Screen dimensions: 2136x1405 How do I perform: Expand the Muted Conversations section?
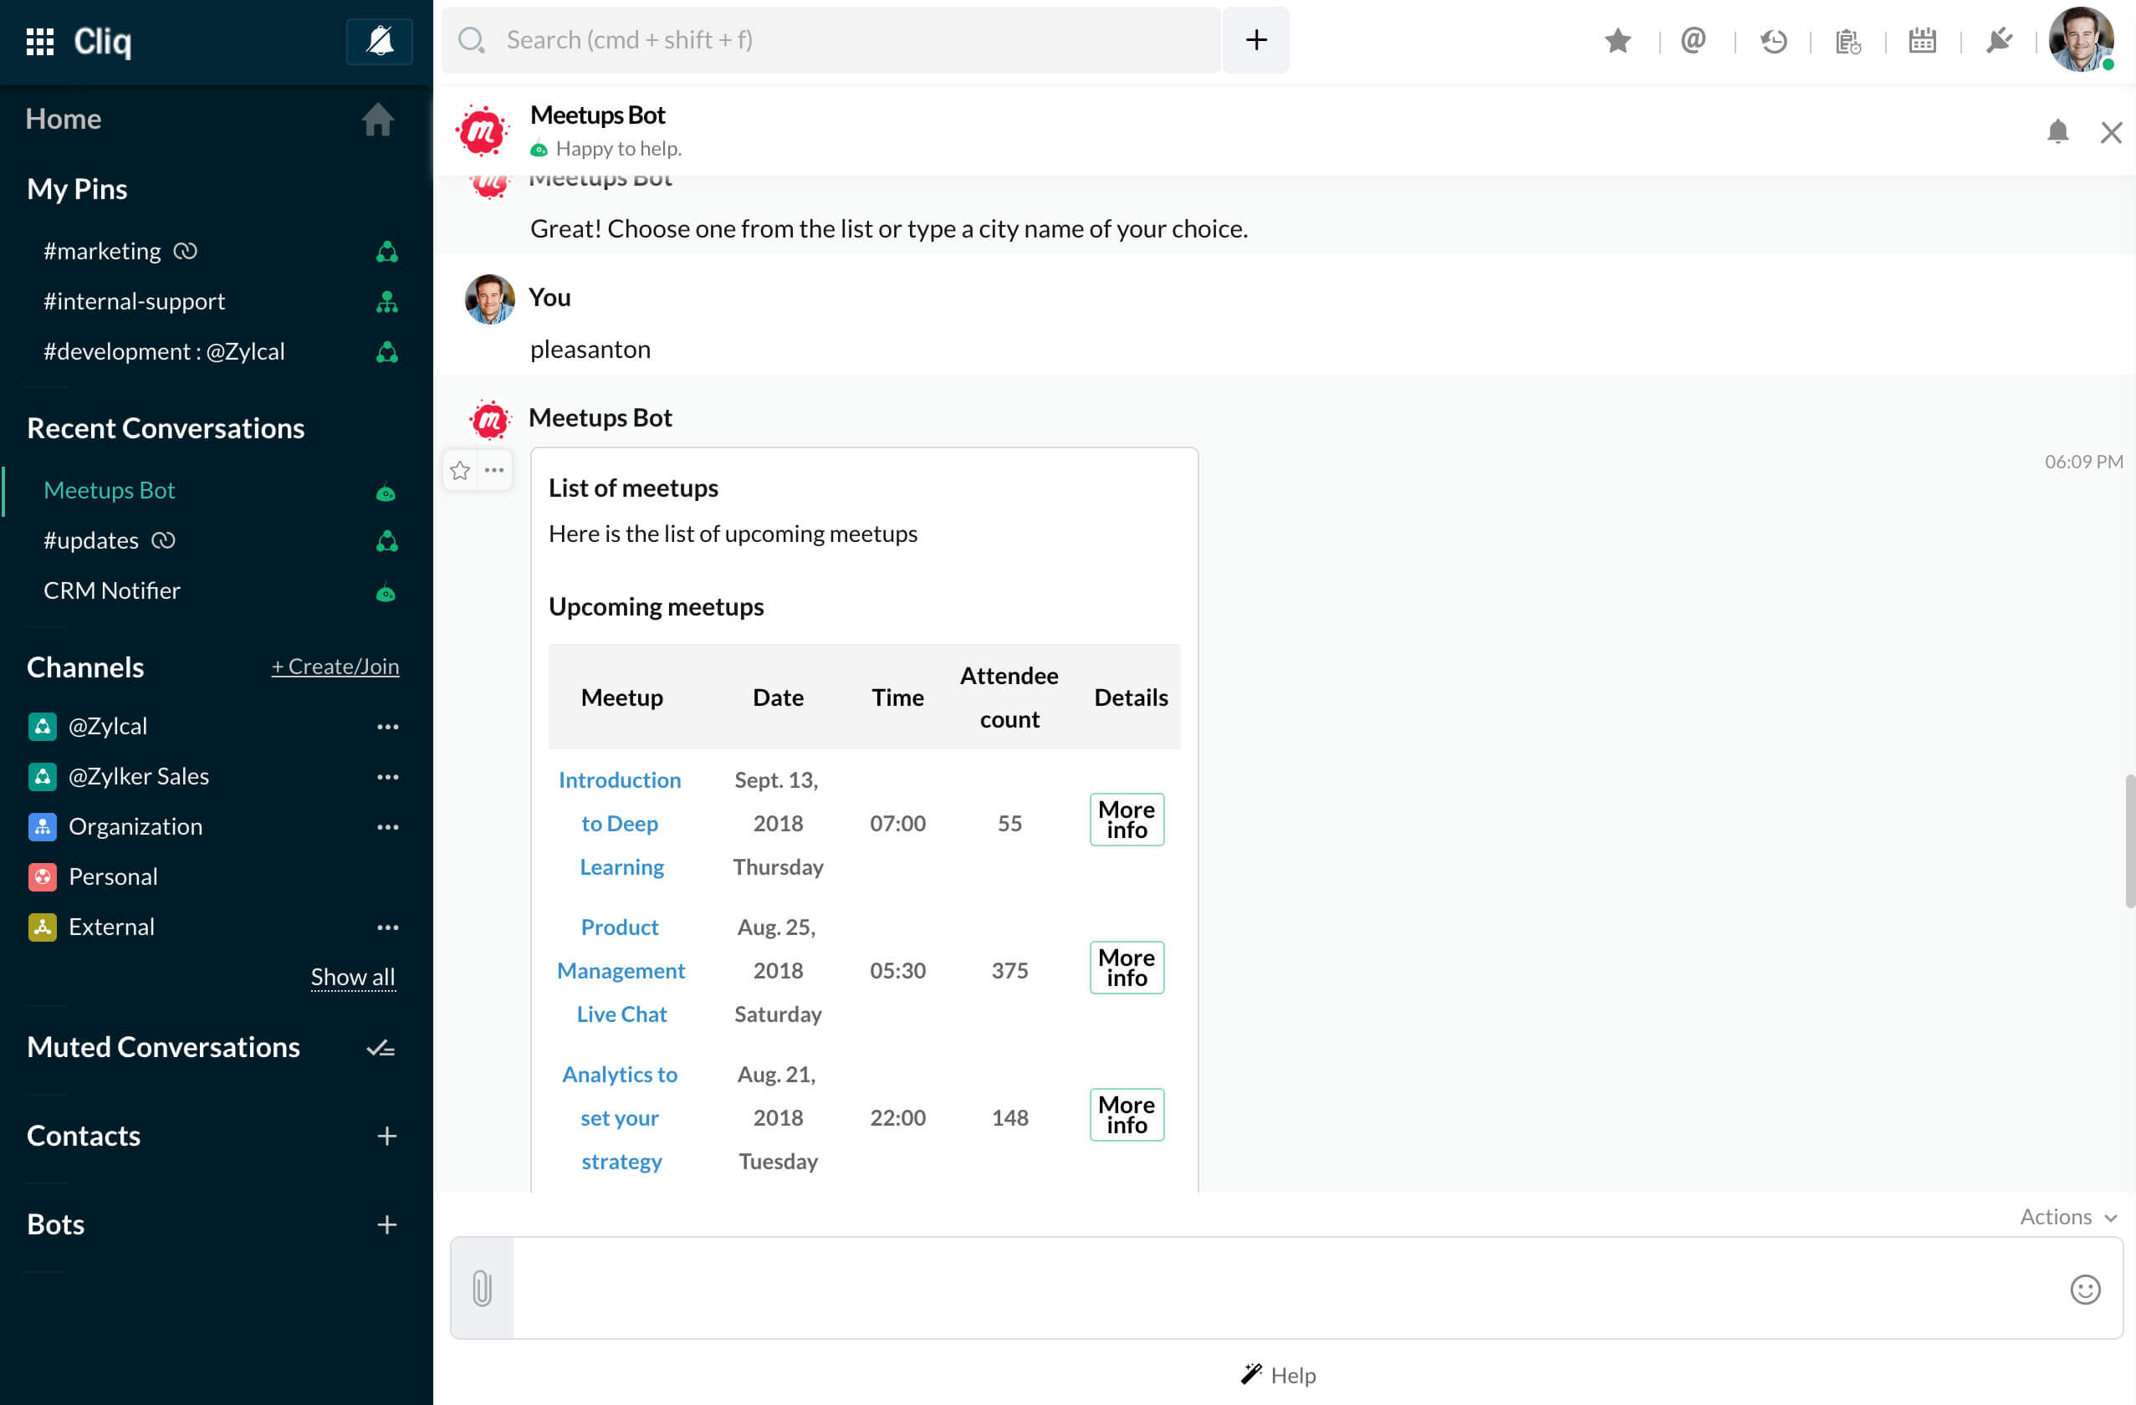(163, 1048)
